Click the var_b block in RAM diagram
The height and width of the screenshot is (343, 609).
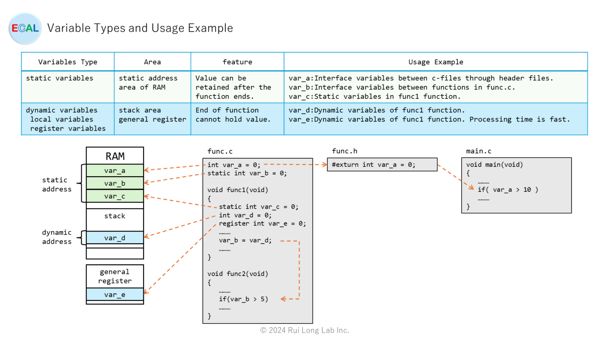[115, 183]
